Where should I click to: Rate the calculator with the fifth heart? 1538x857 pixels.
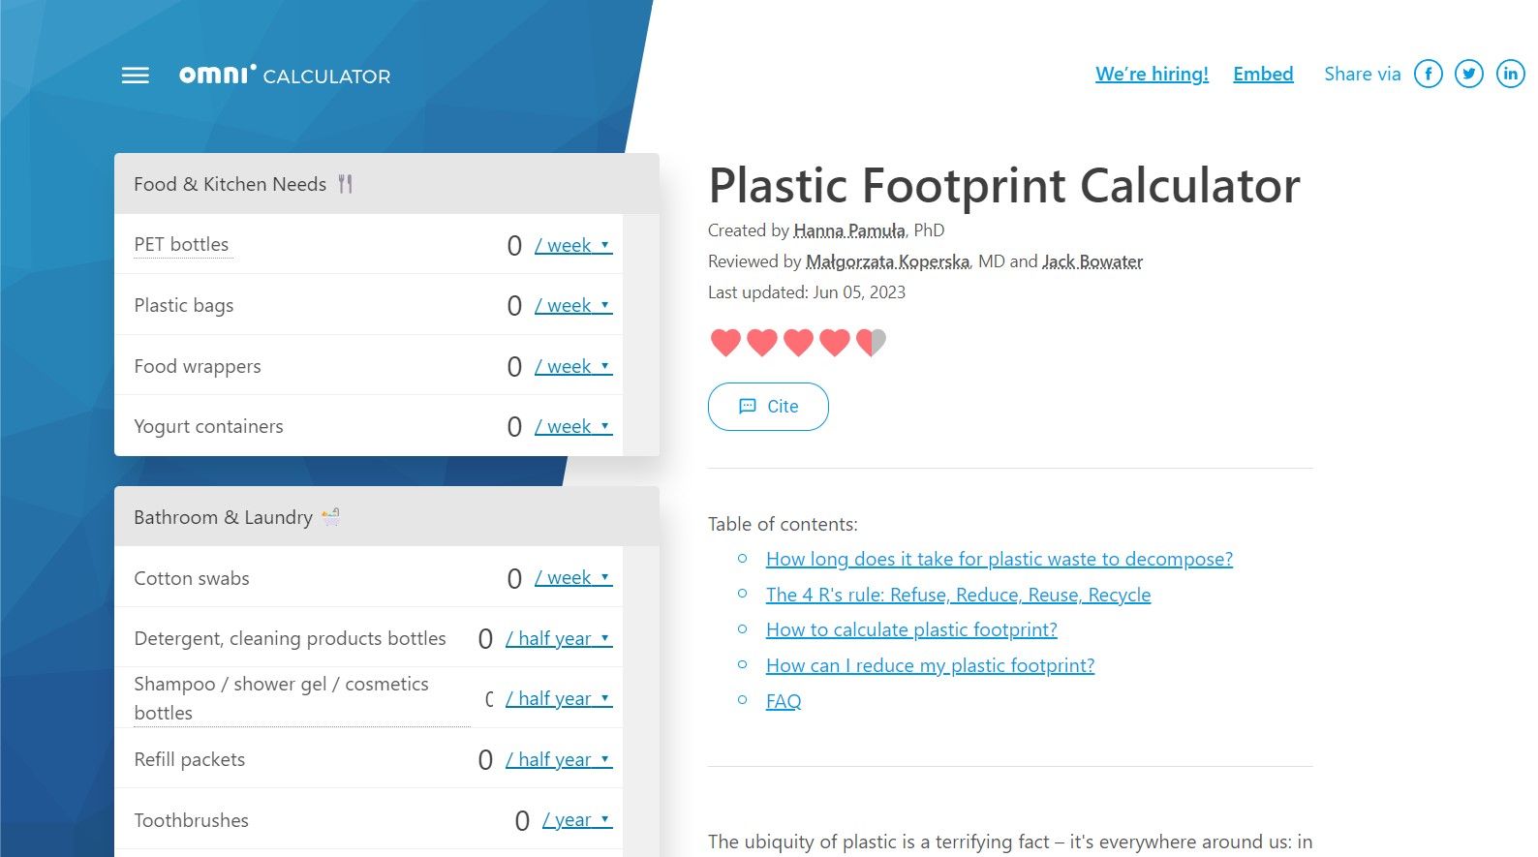point(870,342)
